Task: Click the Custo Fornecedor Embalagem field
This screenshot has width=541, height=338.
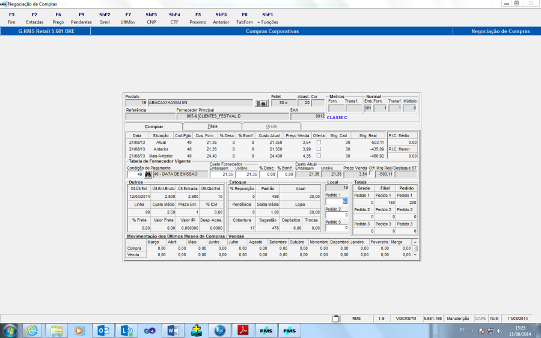Action: [x=221, y=174]
